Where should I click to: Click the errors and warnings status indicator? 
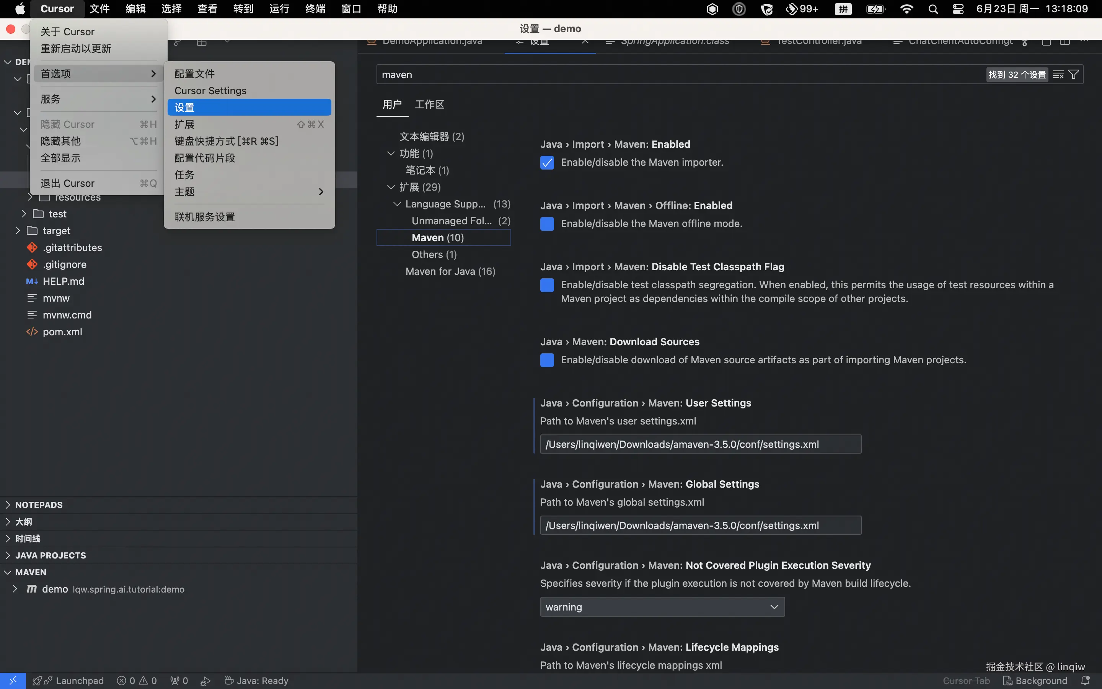137,680
